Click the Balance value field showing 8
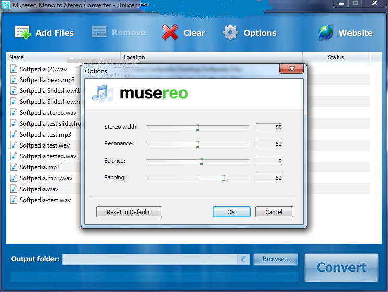 click(x=269, y=161)
